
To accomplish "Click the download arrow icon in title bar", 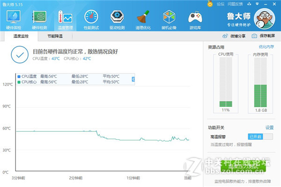I will pyautogui.click(x=249, y=4).
